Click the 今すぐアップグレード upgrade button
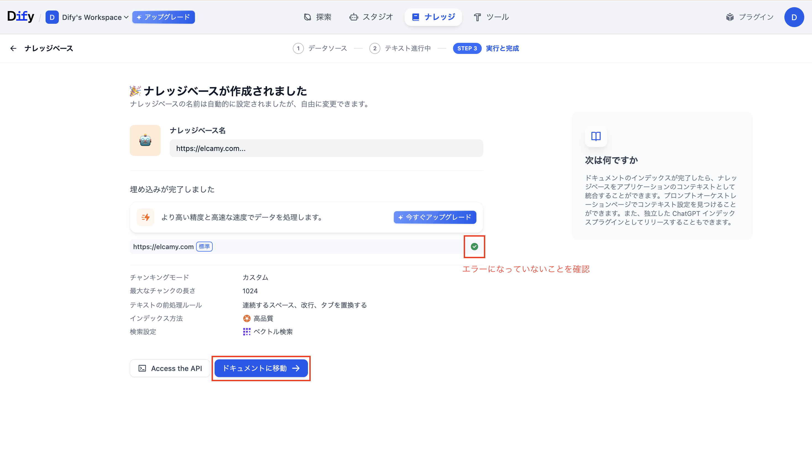 (x=434, y=217)
